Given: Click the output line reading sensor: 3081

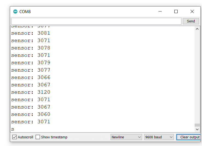Looking at the screenshot, I should 31,33.
